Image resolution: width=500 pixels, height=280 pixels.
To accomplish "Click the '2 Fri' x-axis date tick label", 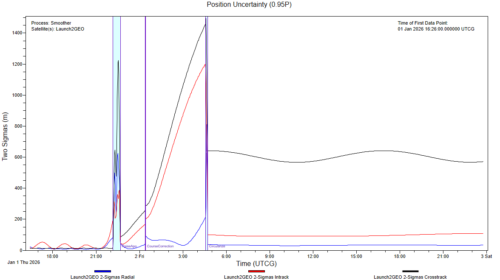I will click(139, 256).
